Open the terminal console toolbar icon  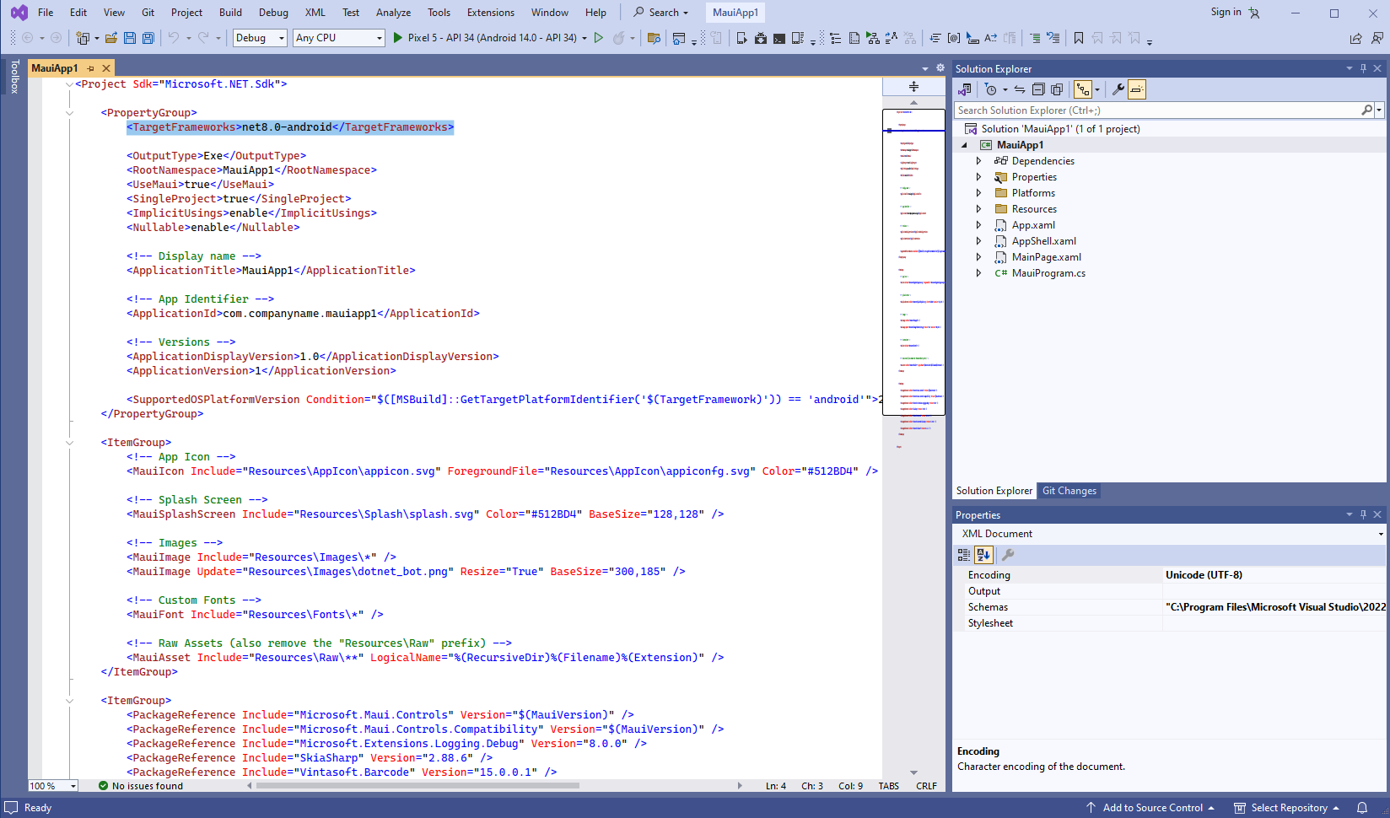pyautogui.click(x=779, y=38)
